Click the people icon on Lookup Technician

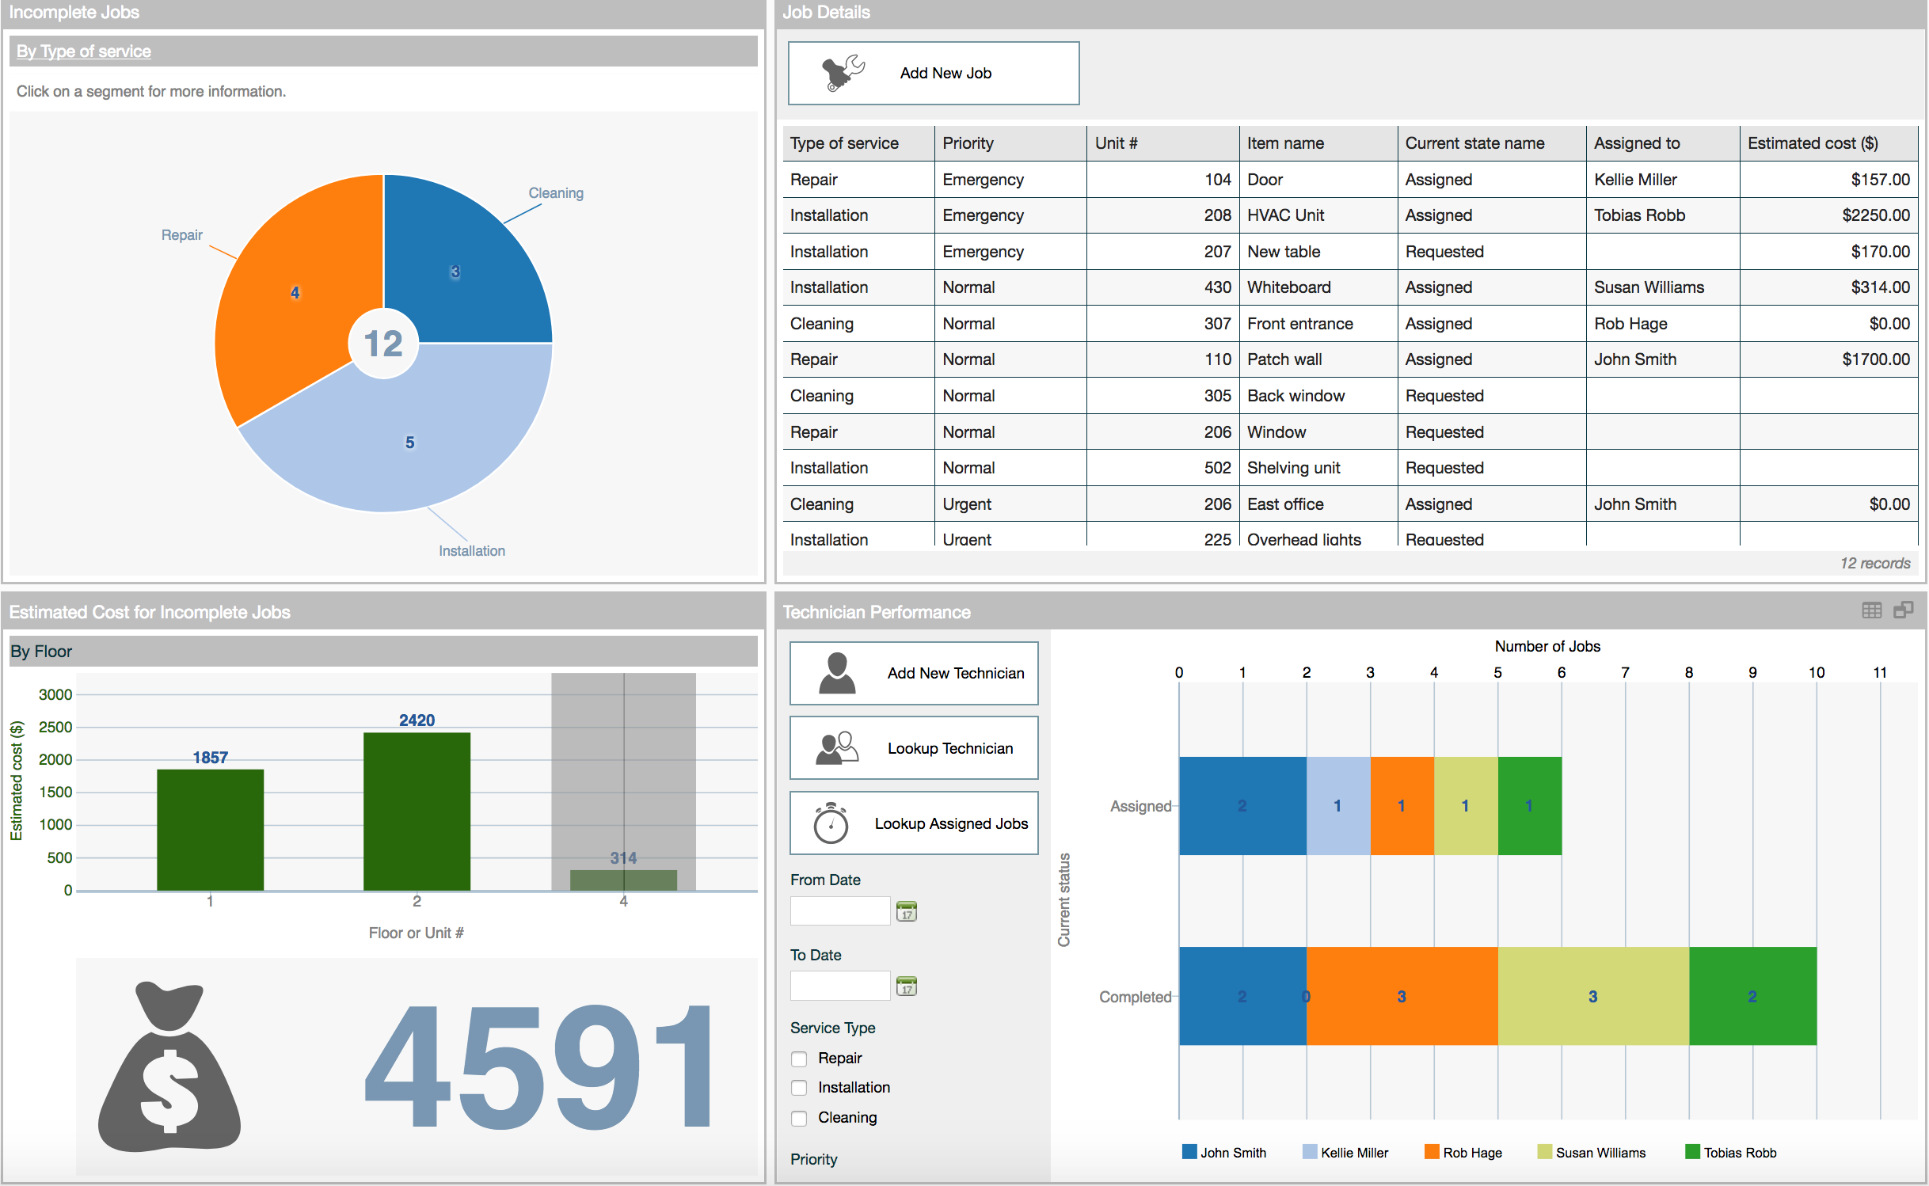(836, 748)
